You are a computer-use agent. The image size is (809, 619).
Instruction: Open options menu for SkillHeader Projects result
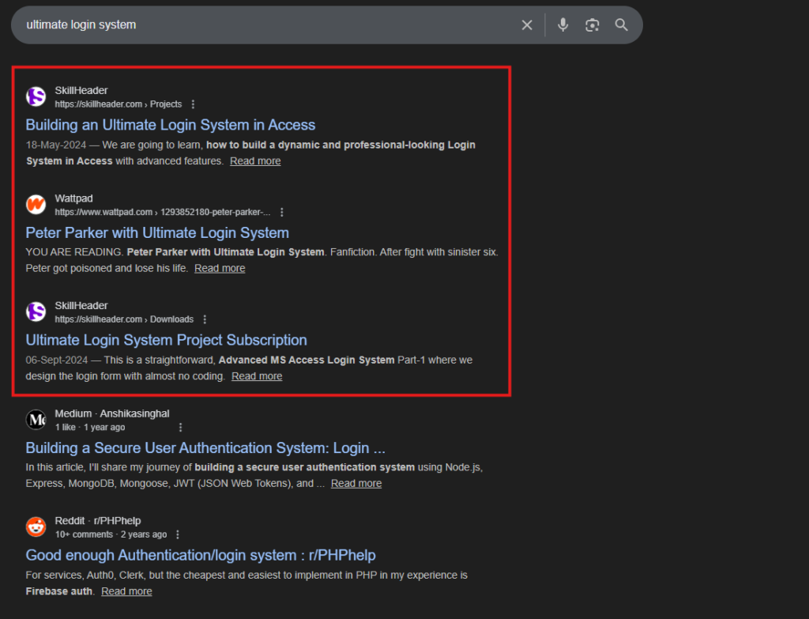click(x=194, y=104)
